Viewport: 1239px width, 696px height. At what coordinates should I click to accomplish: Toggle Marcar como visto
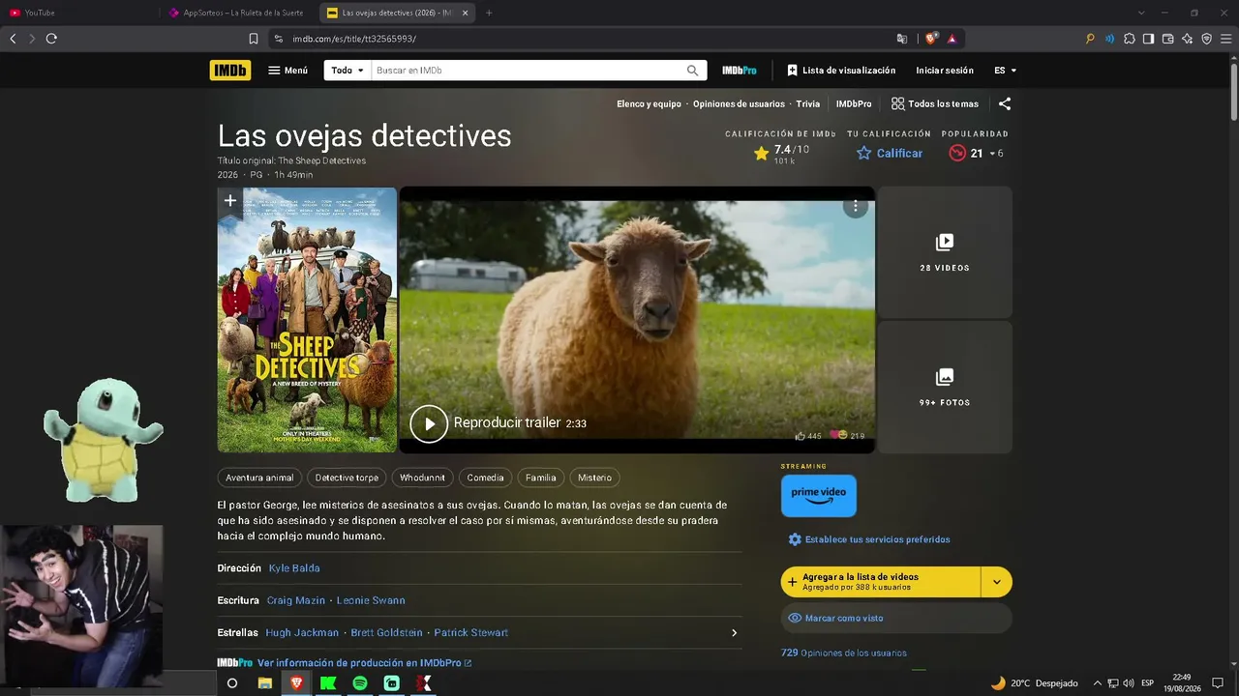896,619
